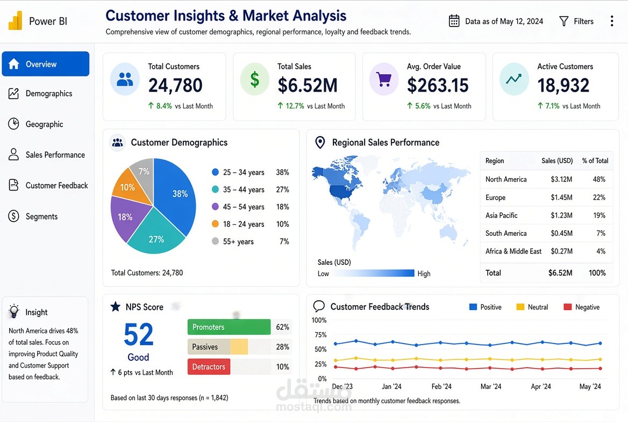Click the trend line Active Customers icon

click(x=514, y=79)
